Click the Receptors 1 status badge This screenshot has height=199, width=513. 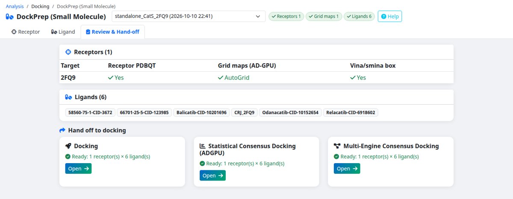click(286, 16)
